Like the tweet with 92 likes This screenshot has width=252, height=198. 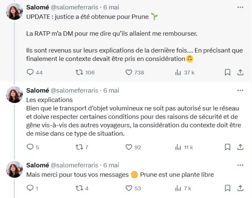(129, 147)
